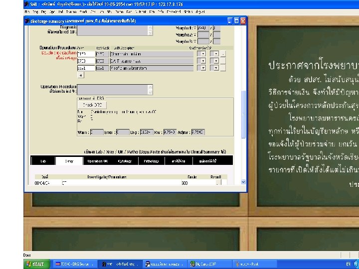Click the Error value field
Screen dimensions: 359x269
pos(123,132)
